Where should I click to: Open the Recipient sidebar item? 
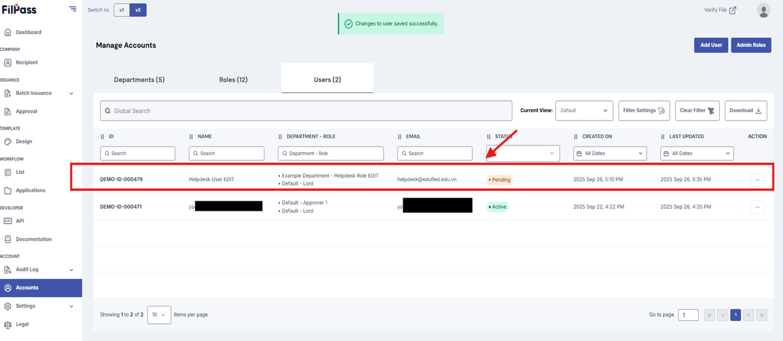click(27, 63)
